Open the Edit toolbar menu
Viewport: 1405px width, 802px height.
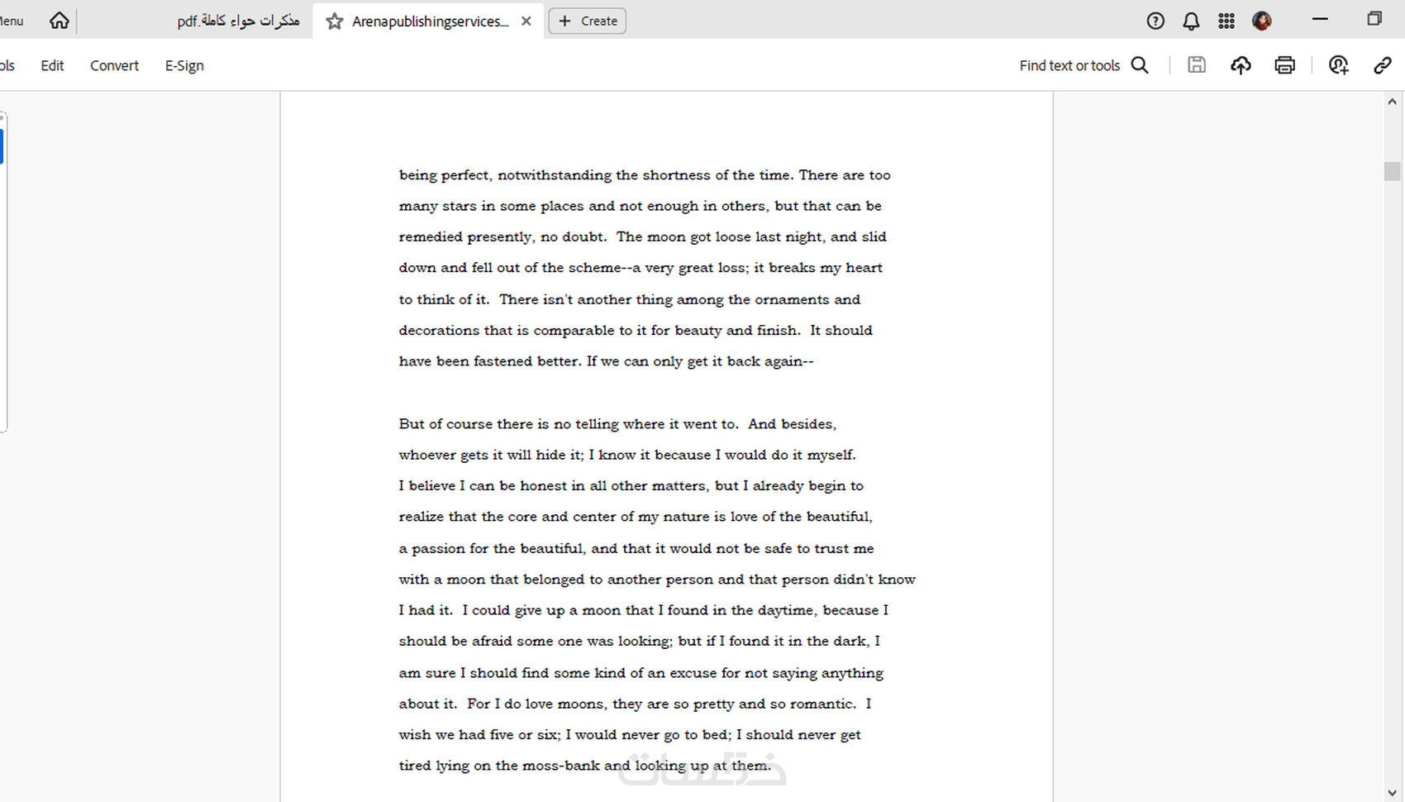[52, 65]
